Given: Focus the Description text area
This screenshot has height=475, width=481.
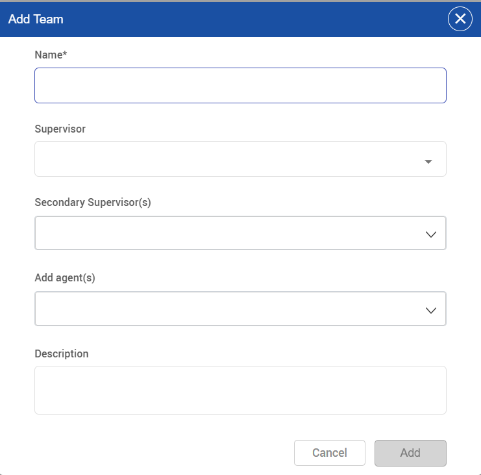Looking at the screenshot, I should [240, 390].
